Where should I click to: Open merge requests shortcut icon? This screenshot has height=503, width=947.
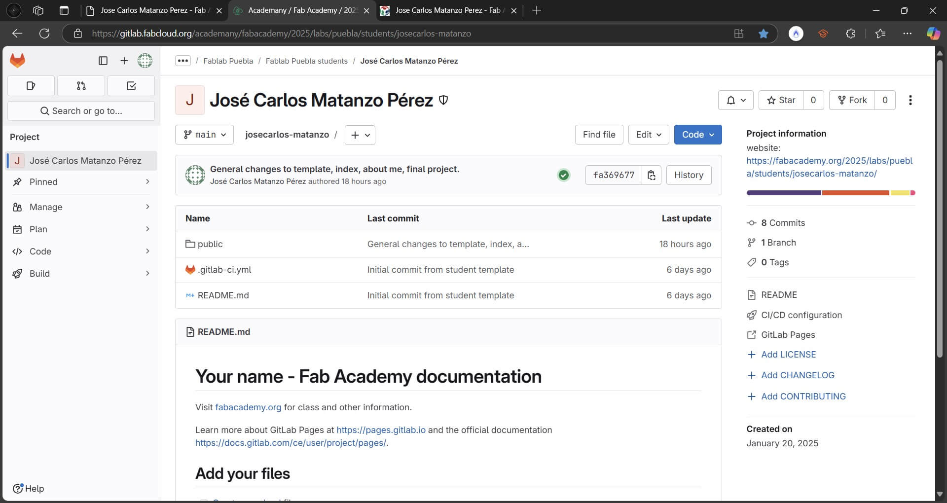coord(81,86)
